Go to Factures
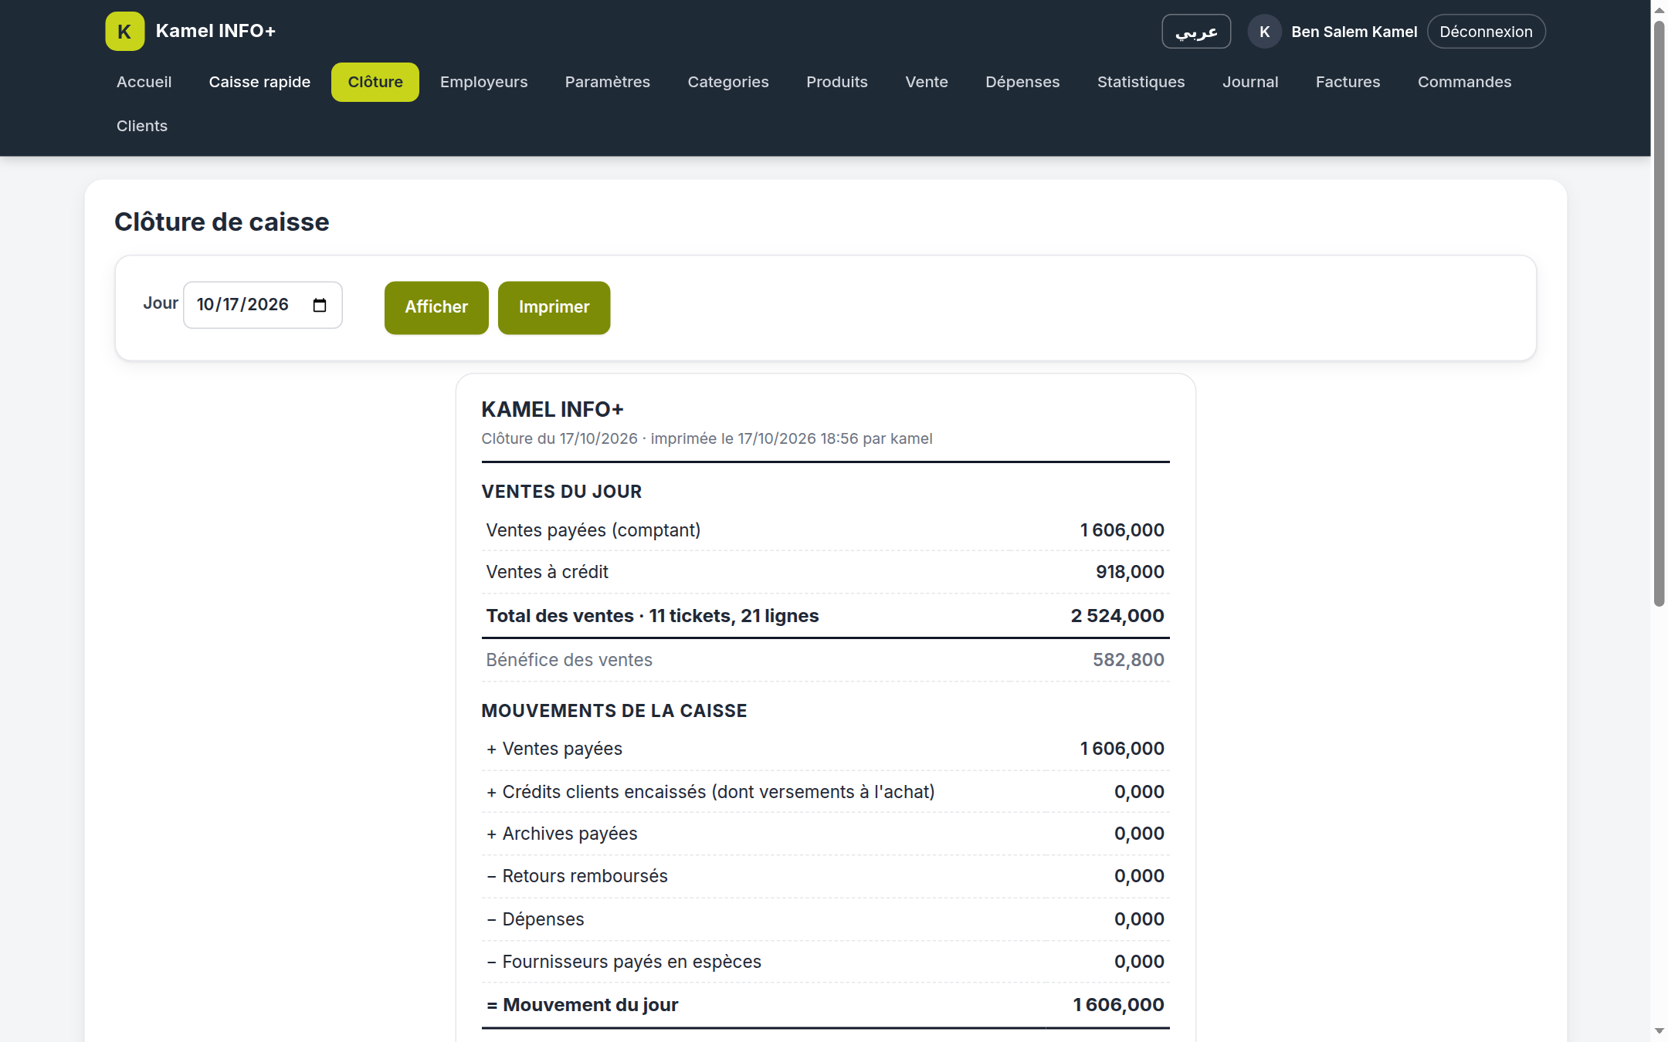This screenshot has width=1668, height=1042. point(1348,82)
